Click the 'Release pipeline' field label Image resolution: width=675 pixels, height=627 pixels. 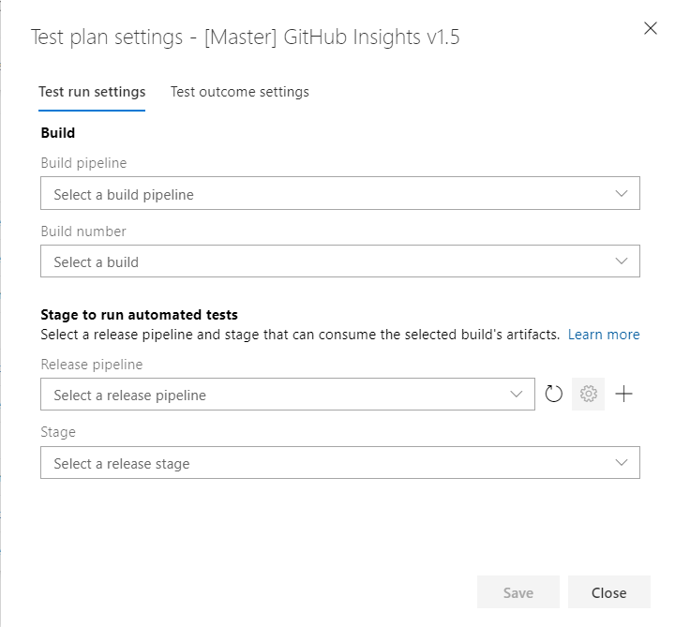(x=92, y=365)
